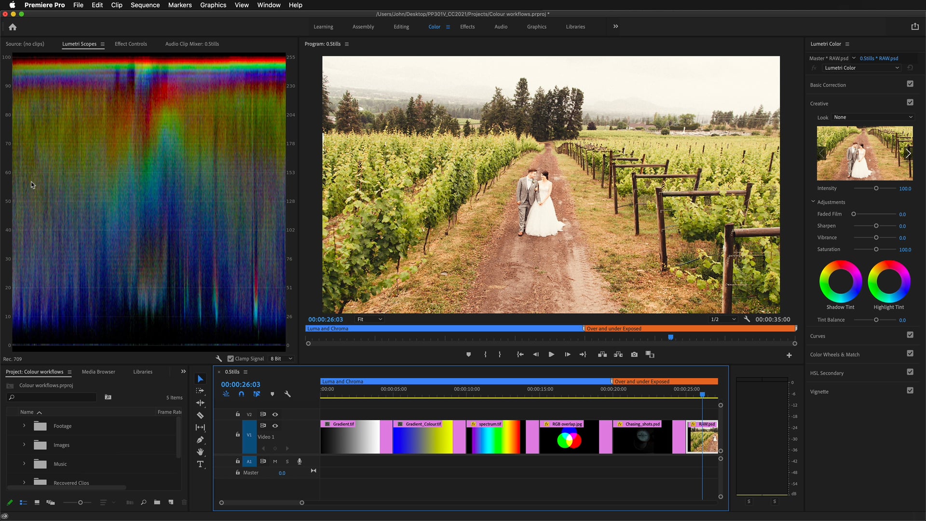Click the New Bin icon in Project panel
The height and width of the screenshot is (521, 926).
click(x=157, y=502)
